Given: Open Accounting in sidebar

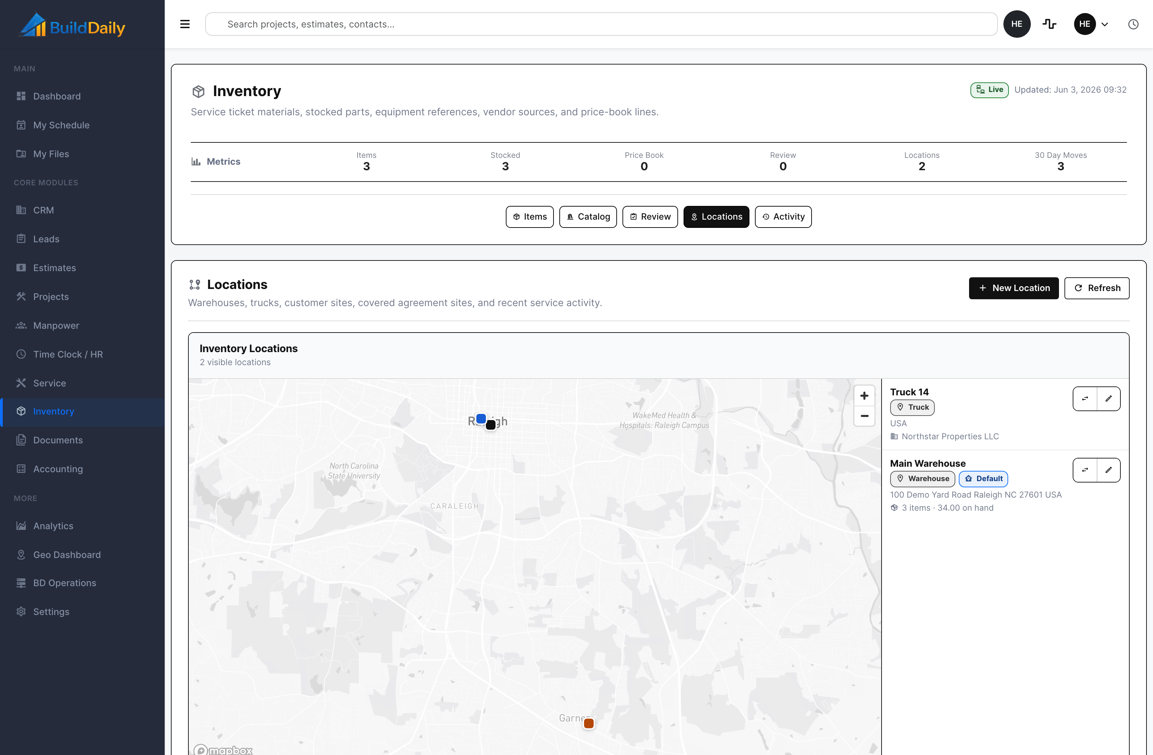Looking at the screenshot, I should coord(82,468).
